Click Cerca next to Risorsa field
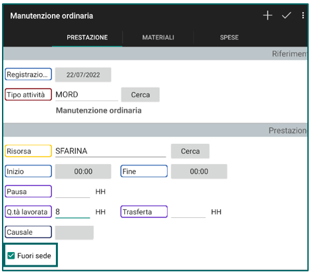Viewport: 312px width, 276px height. [x=190, y=151]
